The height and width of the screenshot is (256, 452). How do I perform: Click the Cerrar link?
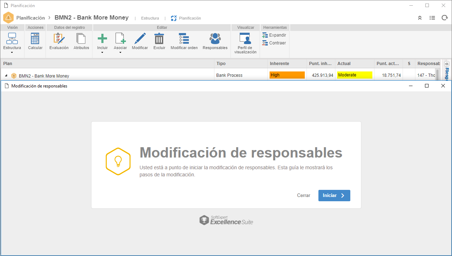(x=304, y=196)
